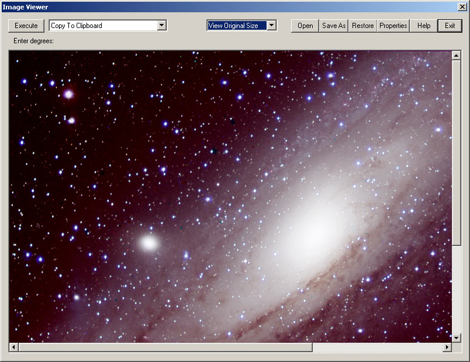Open image Properties

(393, 26)
